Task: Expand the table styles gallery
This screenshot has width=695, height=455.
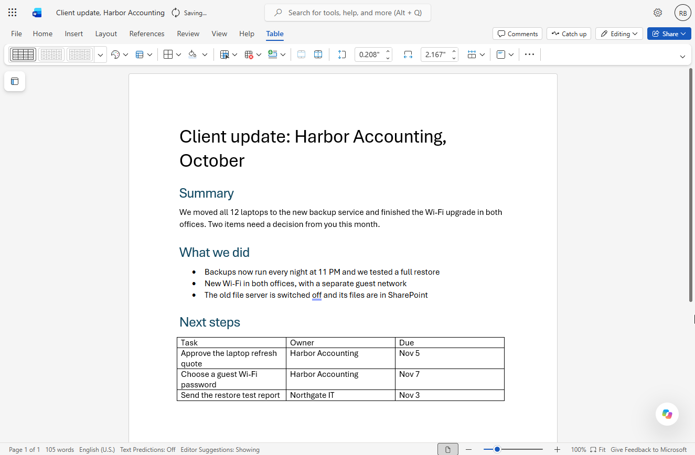Action: tap(101, 55)
